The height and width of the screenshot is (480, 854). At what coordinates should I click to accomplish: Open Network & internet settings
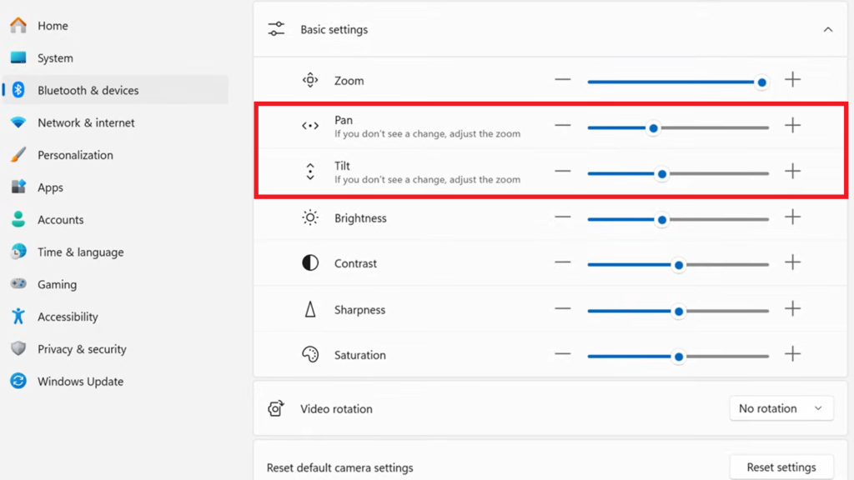86,122
